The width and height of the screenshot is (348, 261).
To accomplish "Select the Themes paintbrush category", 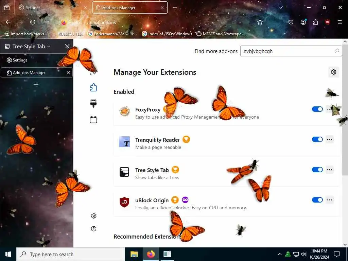I will click(x=93, y=103).
